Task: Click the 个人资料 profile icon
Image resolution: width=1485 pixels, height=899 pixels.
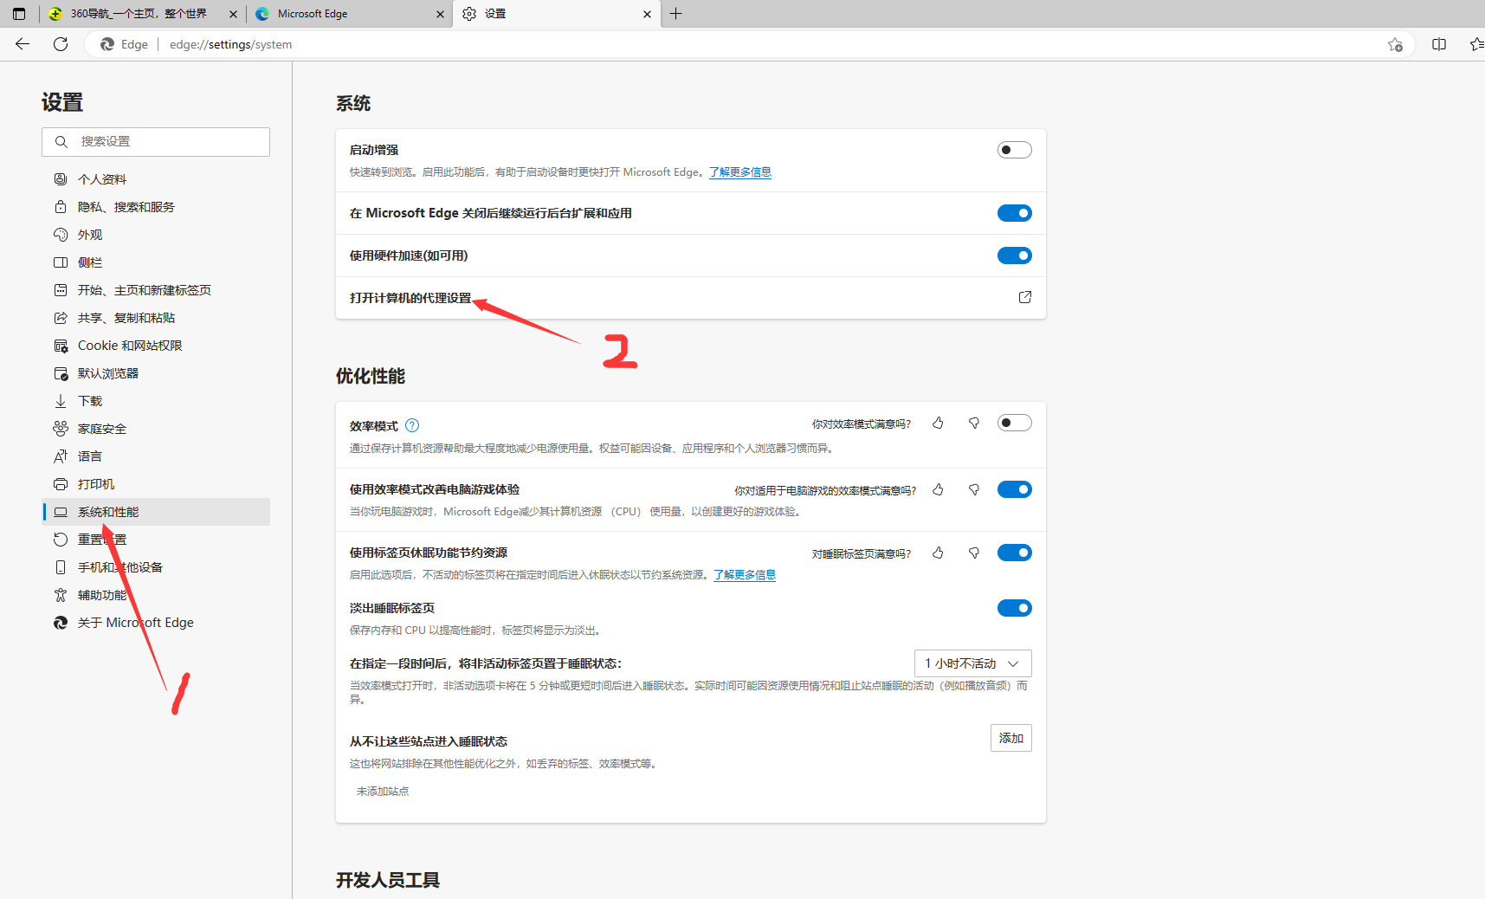Action: click(x=61, y=179)
